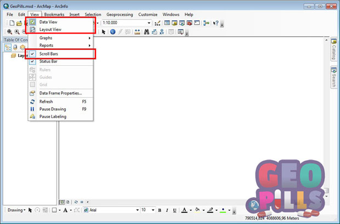Open the Catalog side tab
This screenshot has height=224, width=340.
point(334,49)
